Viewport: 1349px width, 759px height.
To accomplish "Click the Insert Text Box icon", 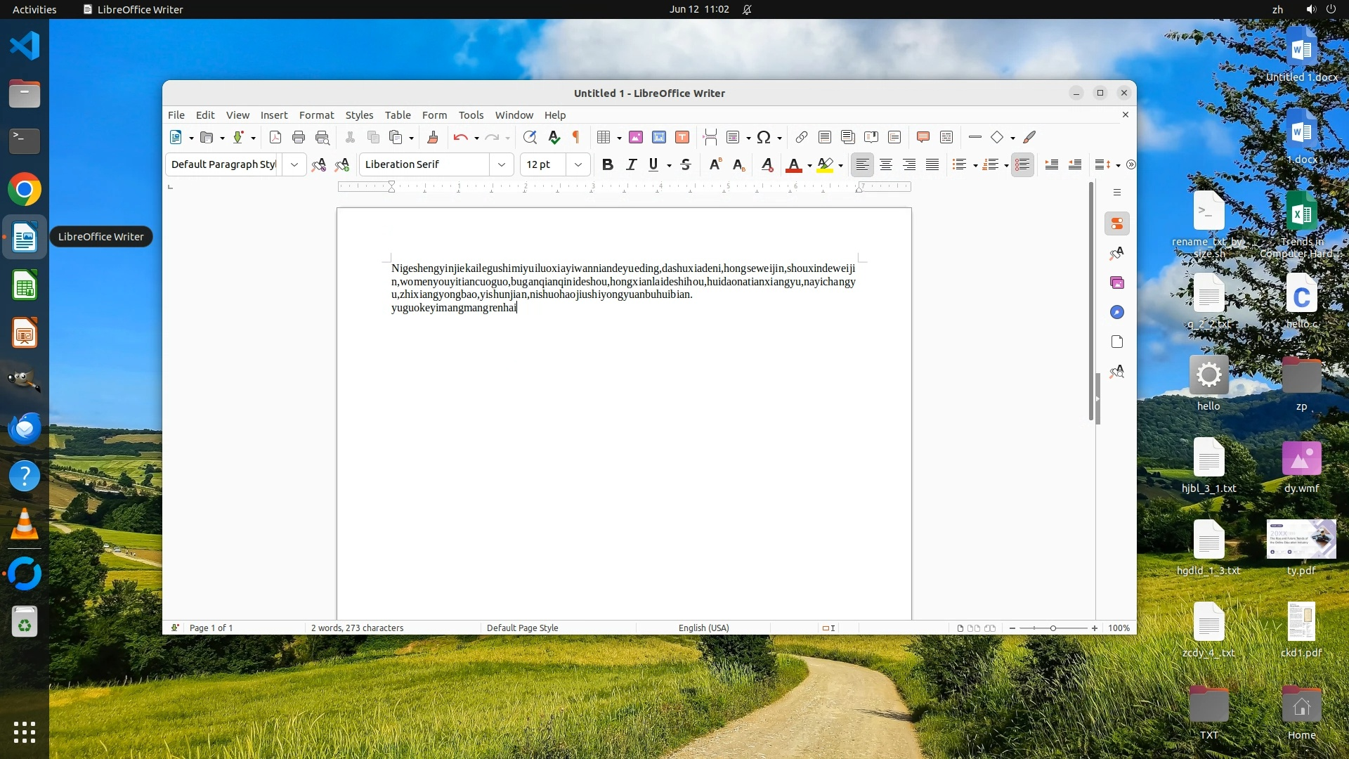I will (x=682, y=137).
